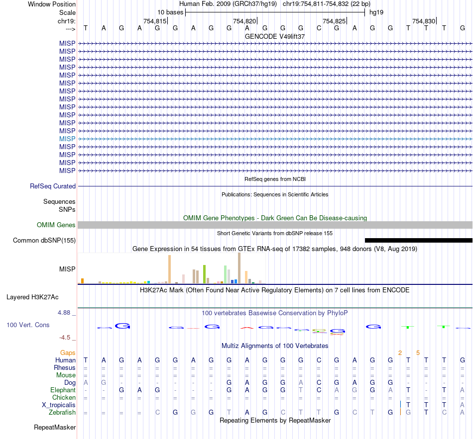Image resolution: width=473 pixels, height=439 pixels.
Task: Click the 754,815 ruler position marker
Action: tap(155, 21)
